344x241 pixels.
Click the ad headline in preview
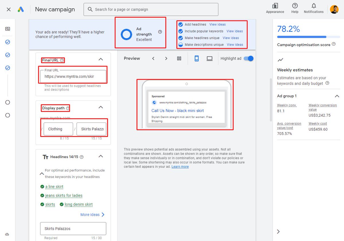178,110
